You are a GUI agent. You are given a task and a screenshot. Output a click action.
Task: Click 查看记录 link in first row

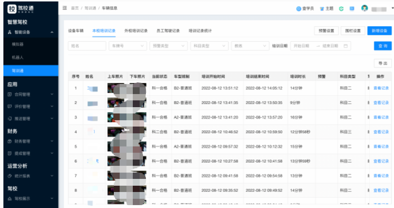point(381,88)
